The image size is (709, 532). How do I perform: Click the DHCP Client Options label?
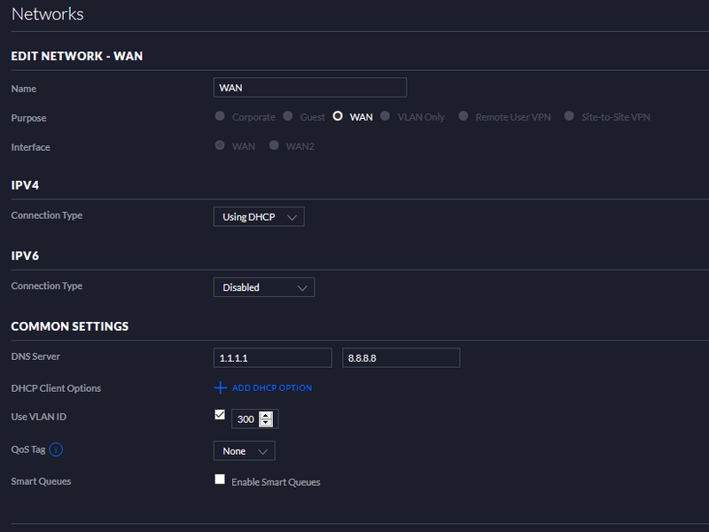[x=56, y=388]
